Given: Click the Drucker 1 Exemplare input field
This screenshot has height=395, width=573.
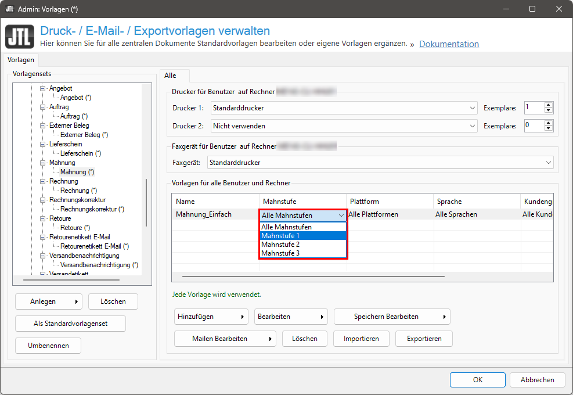Looking at the screenshot, I should pos(534,107).
